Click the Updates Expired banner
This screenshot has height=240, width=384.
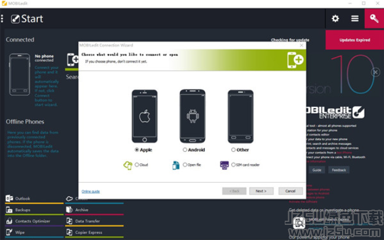(355, 40)
